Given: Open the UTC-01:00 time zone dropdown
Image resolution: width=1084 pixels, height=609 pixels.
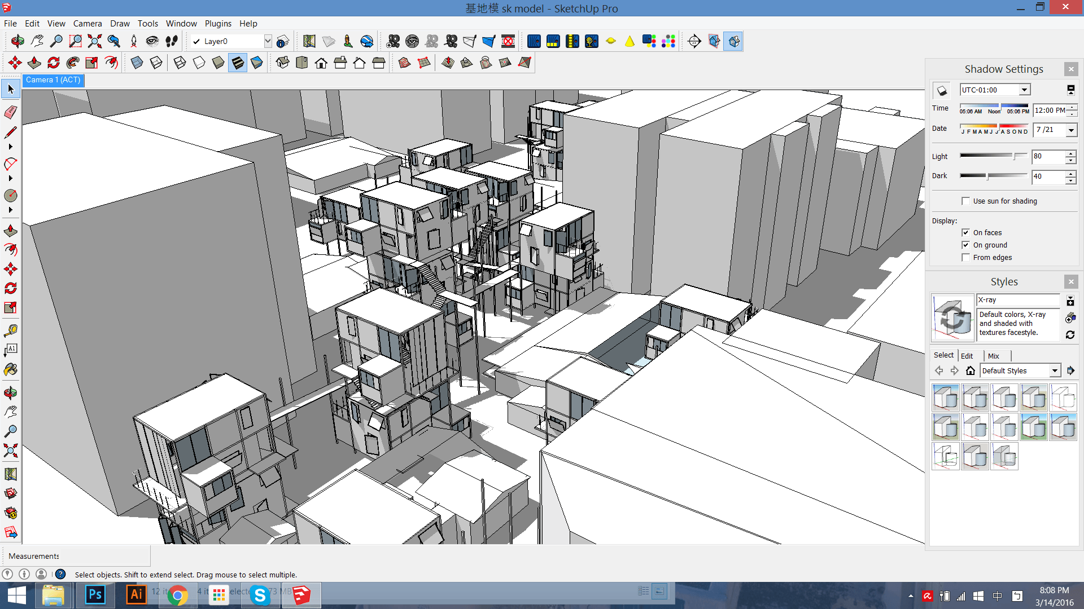Looking at the screenshot, I should click(x=1024, y=90).
